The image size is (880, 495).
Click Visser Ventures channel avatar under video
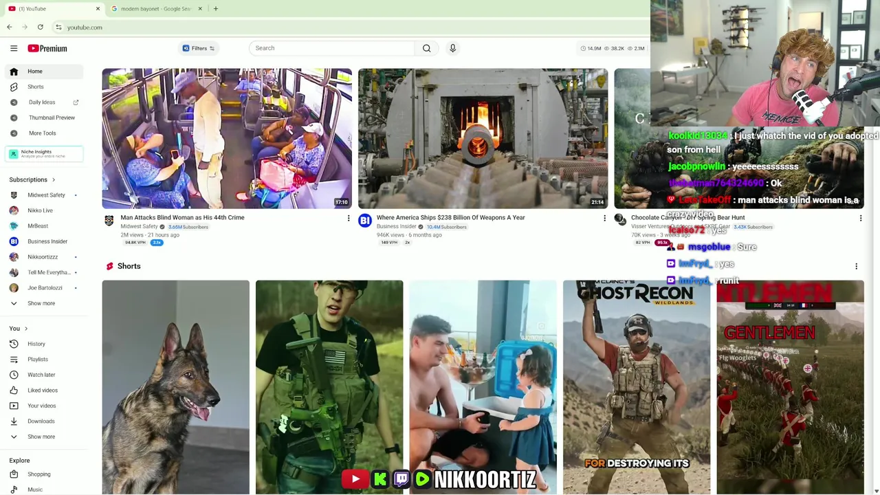click(620, 220)
